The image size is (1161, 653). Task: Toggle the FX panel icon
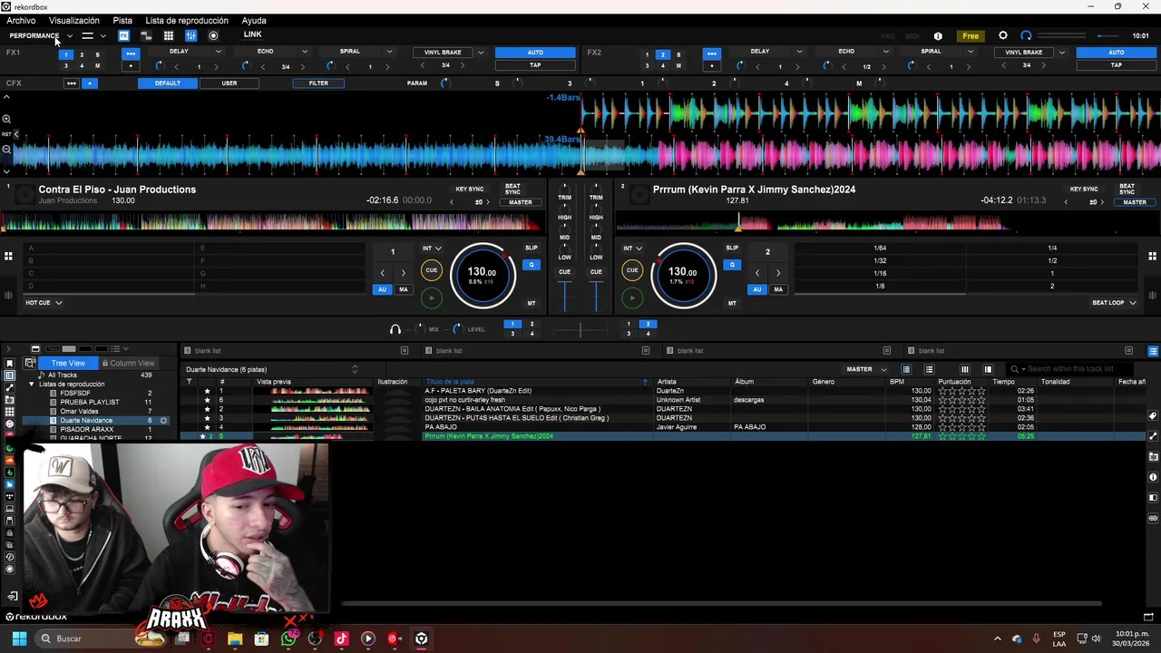pyautogui.click(x=123, y=35)
